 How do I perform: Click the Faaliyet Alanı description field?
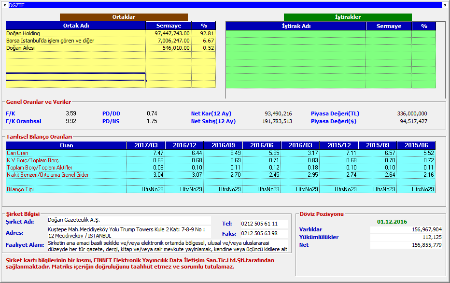(168, 246)
